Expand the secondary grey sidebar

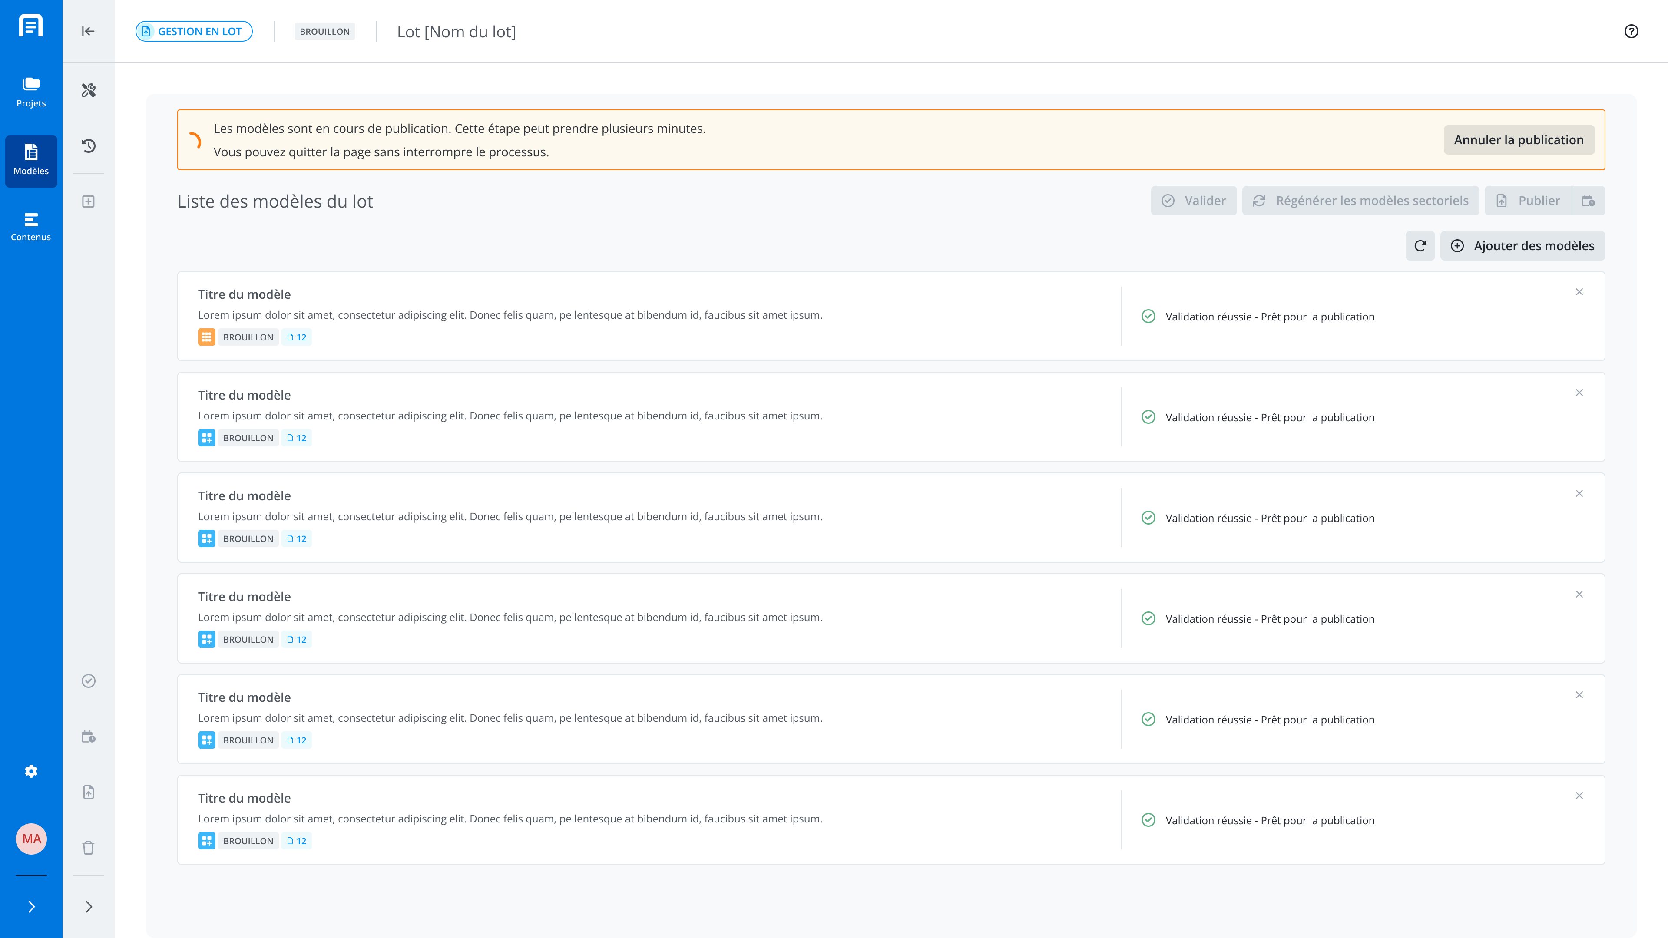point(89,907)
